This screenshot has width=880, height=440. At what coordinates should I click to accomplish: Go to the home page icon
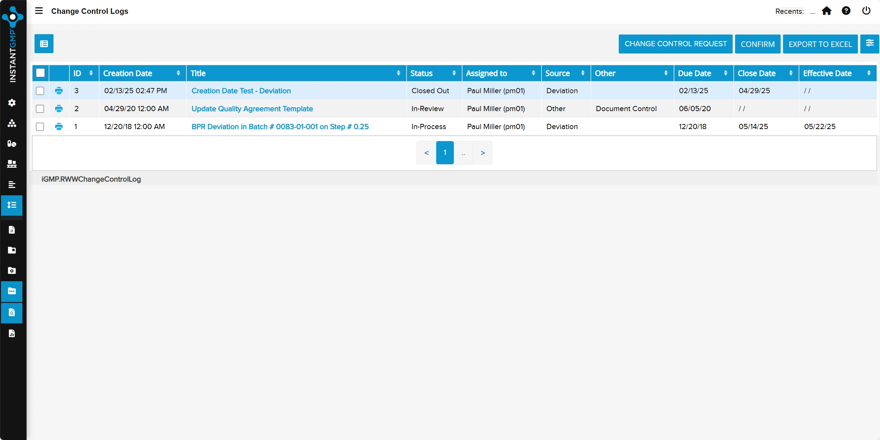827,11
